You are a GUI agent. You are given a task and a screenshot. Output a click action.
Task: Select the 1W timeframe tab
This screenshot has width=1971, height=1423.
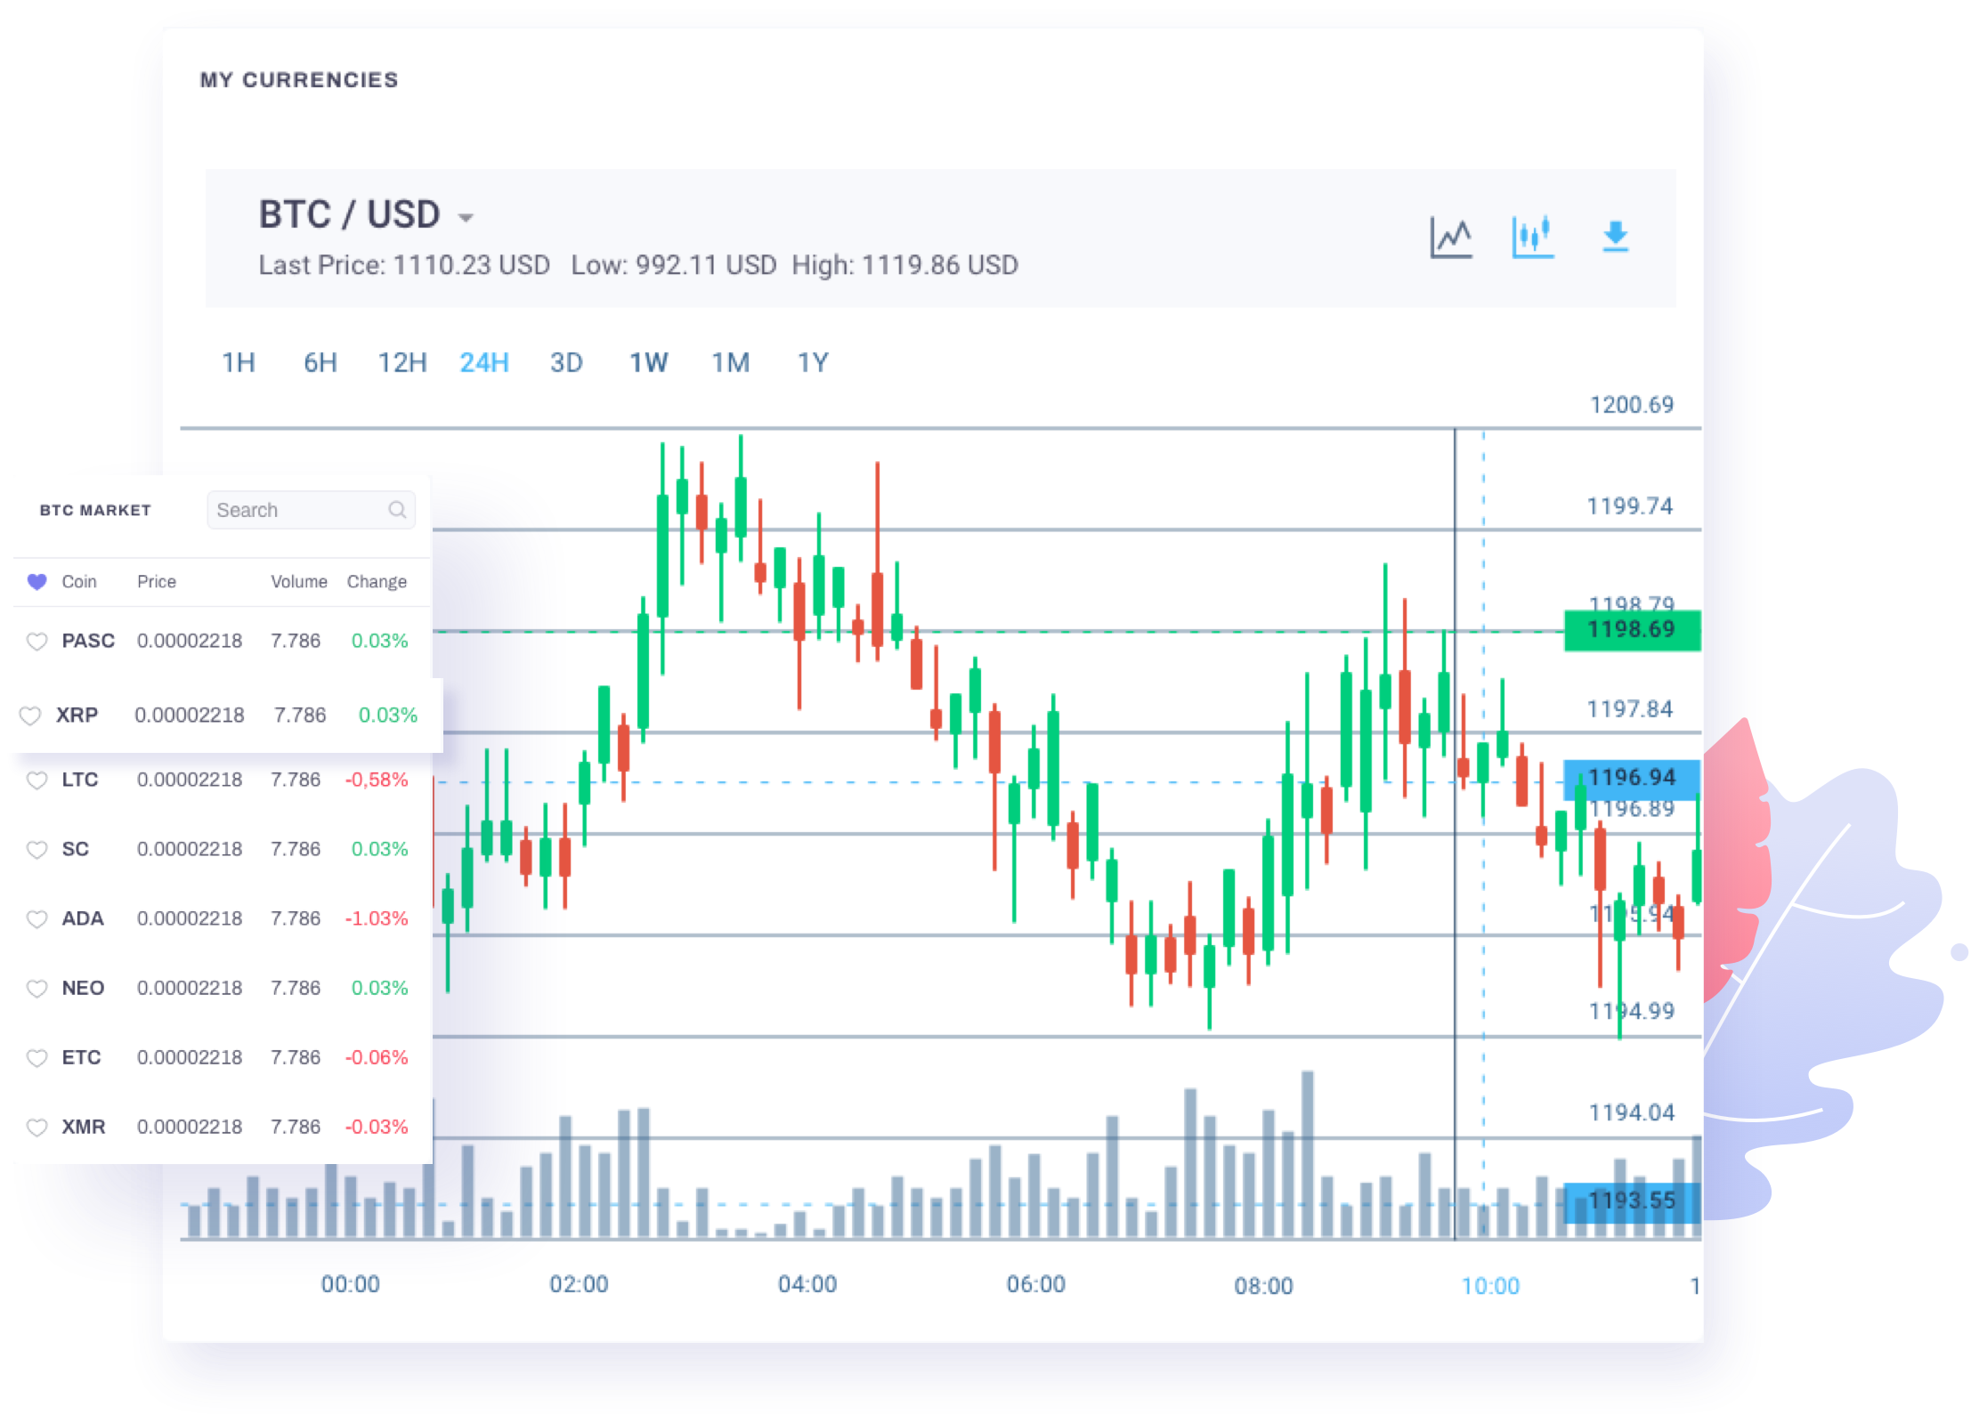coord(648,362)
